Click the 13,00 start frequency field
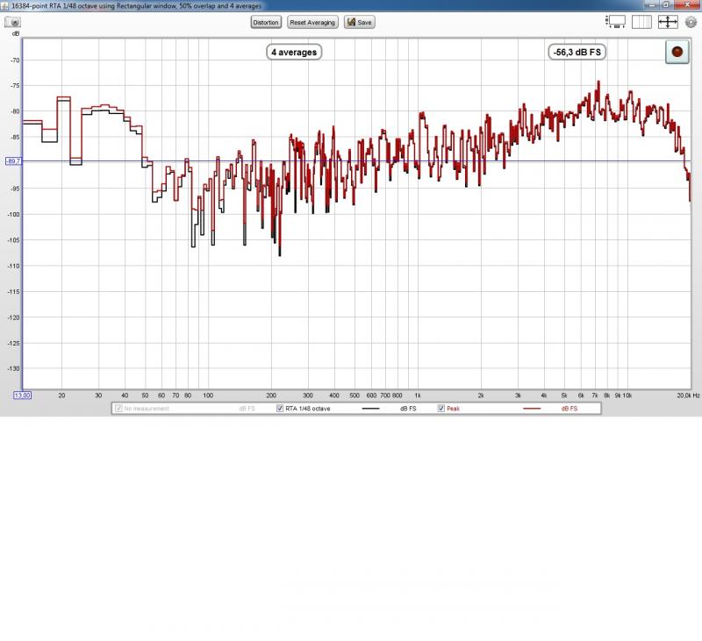 (23, 395)
